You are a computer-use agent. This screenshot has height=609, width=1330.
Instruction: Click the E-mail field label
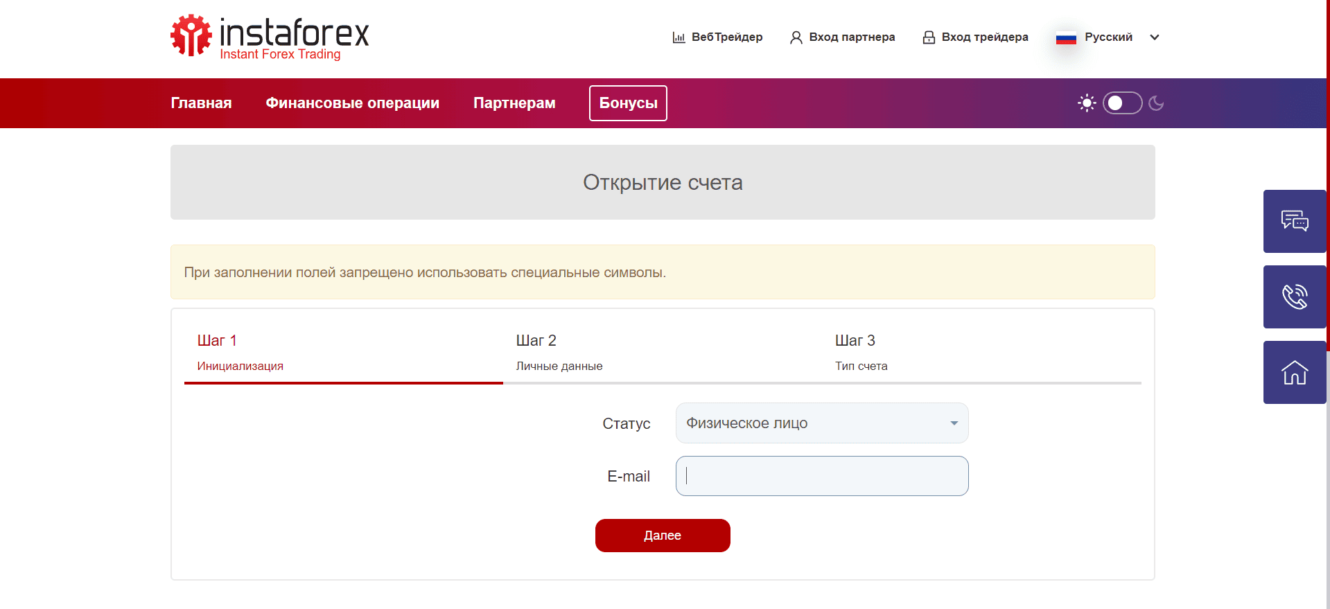tap(629, 477)
